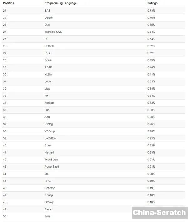Click the Lua language name
This screenshot has height=222, width=188.
(47, 110)
